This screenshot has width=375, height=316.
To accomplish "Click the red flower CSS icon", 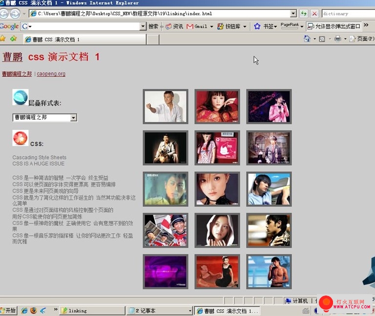I will (x=21, y=138).
